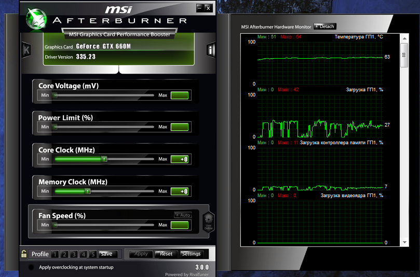Open the Settings dialog
Viewport: 420px width, 277px height.
pyautogui.click(x=191, y=254)
